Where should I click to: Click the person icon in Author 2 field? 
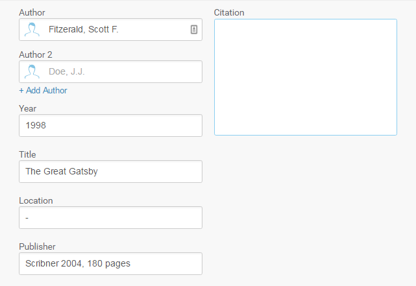(x=32, y=71)
